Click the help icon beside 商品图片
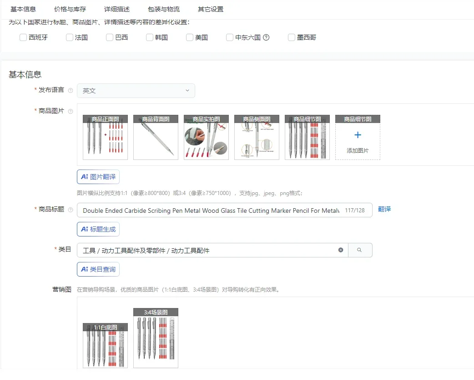474x380 pixels. click(71, 112)
